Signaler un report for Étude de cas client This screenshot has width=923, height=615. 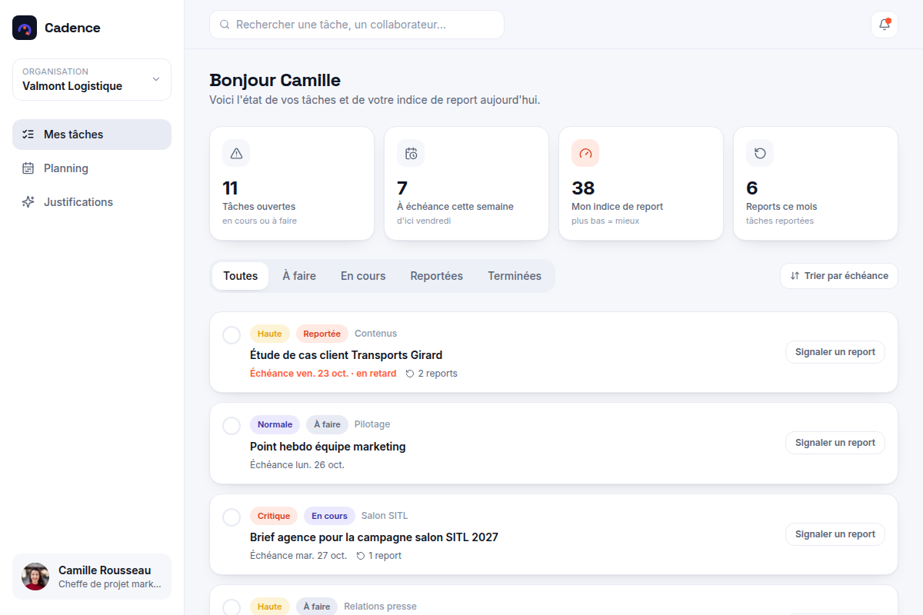835,352
